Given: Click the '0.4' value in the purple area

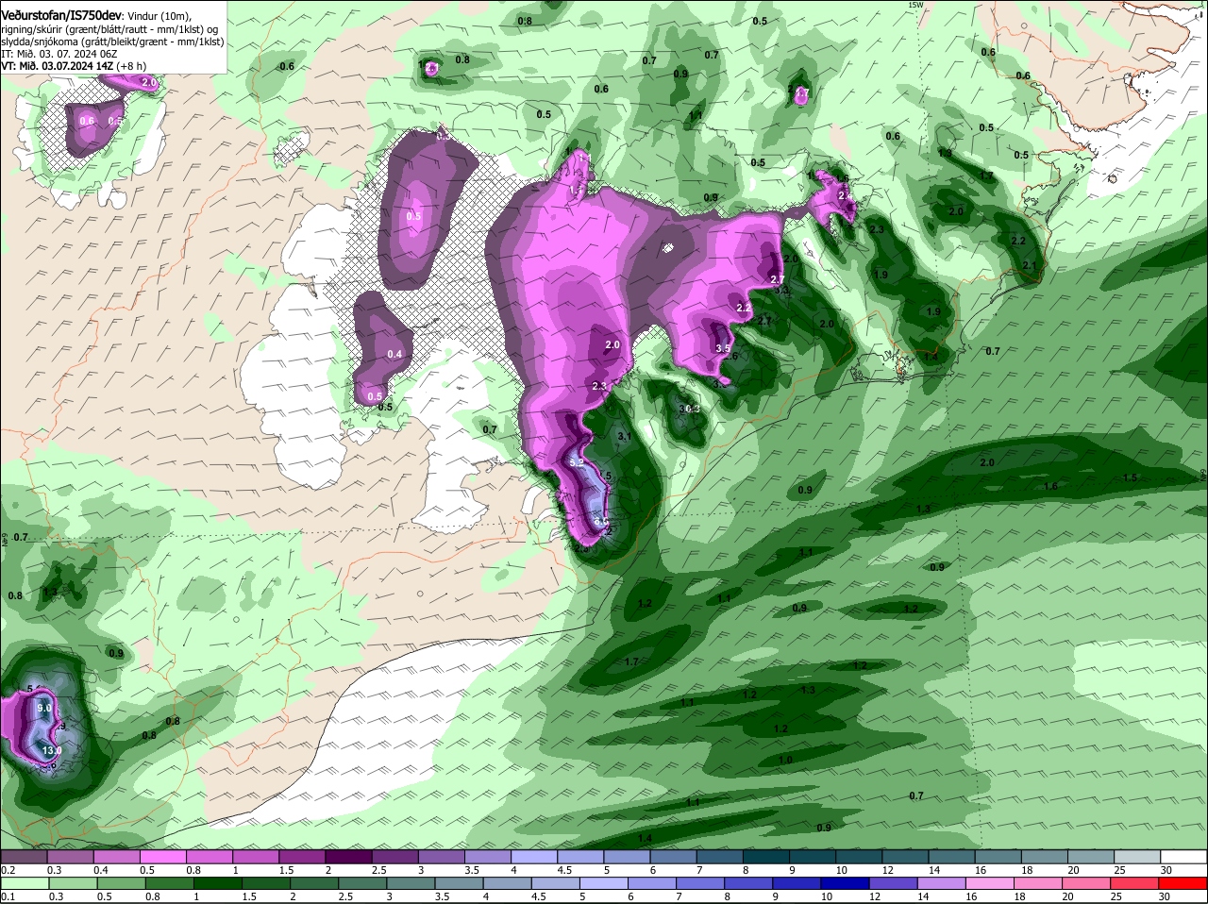Looking at the screenshot, I should [394, 355].
